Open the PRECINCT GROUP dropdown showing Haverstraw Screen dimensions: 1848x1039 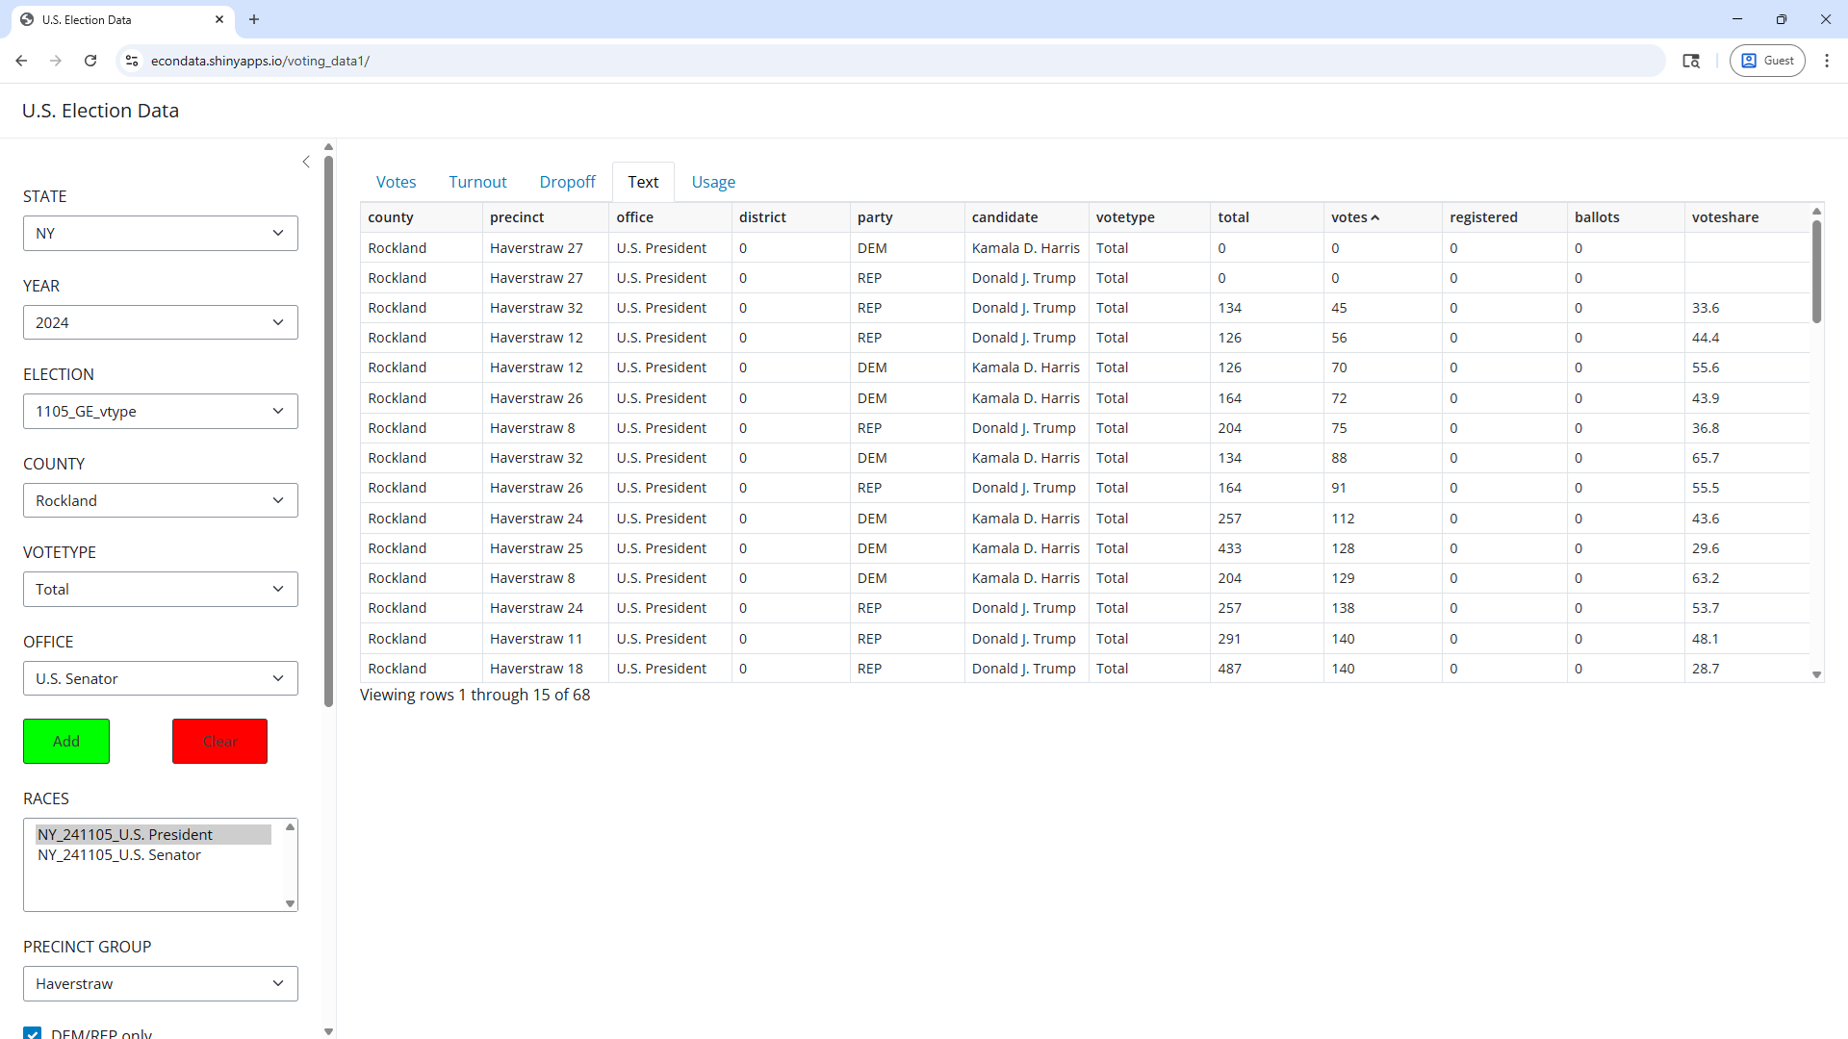pyautogui.click(x=160, y=983)
